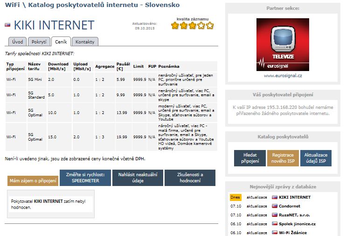Click Aktualizace údajů ISP button
Screen dimensions: 346x236
(x=316, y=158)
